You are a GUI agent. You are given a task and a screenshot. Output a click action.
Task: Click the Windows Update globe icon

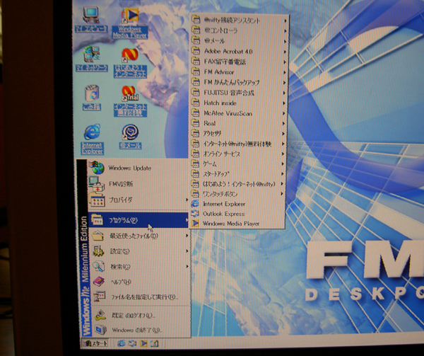point(97,168)
